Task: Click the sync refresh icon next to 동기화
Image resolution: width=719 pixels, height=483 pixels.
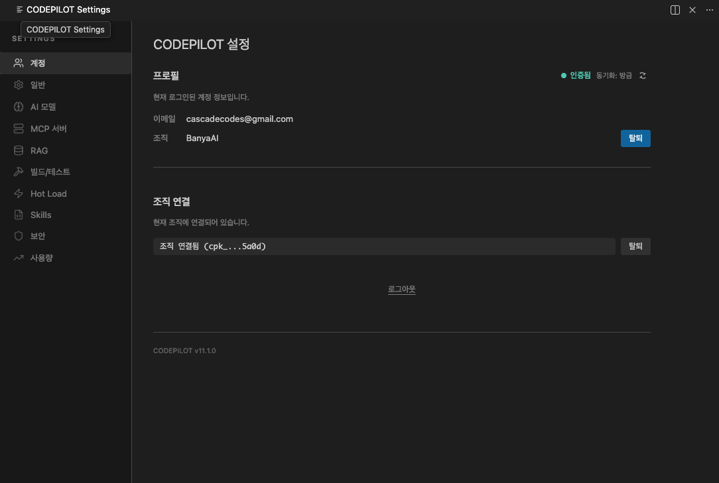Action: point(643,76)
